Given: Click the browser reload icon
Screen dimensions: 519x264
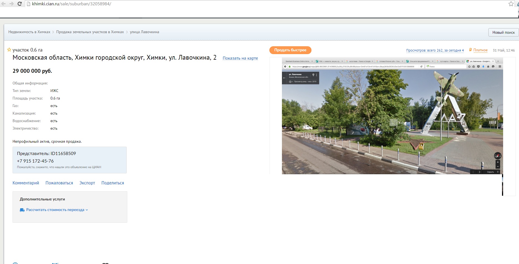Looking at the screenshot, I should 20,4.
